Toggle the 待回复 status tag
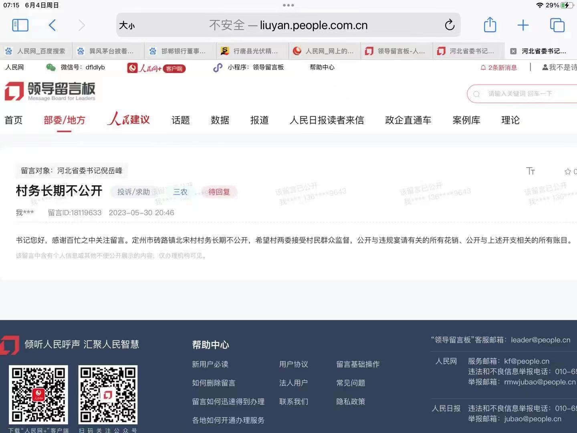The image size is (577, 433). [x=219, y=192]
